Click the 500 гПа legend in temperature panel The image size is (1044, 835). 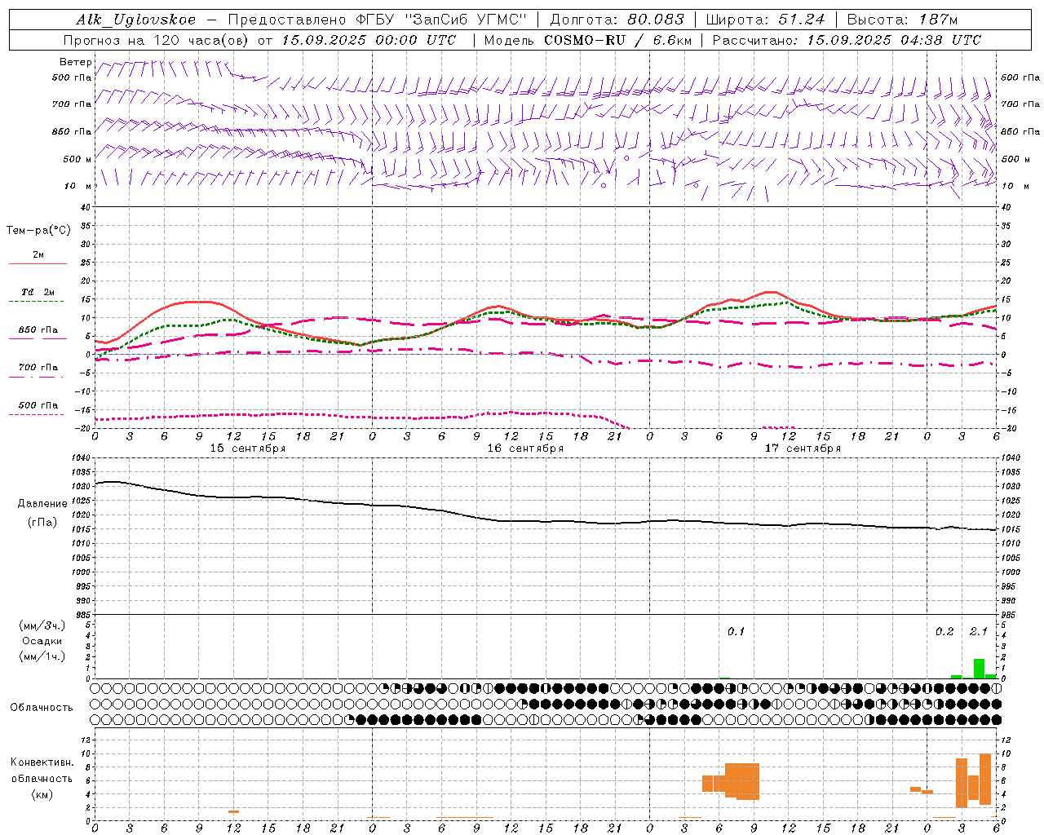click(x=38, y=405)
